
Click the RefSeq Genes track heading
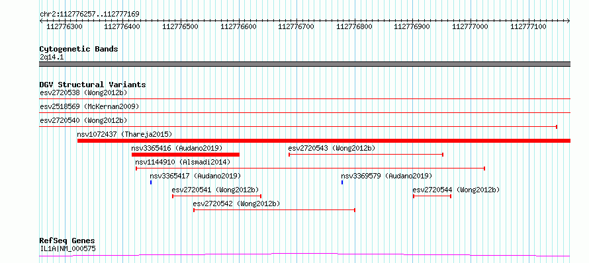click(67, 241)
